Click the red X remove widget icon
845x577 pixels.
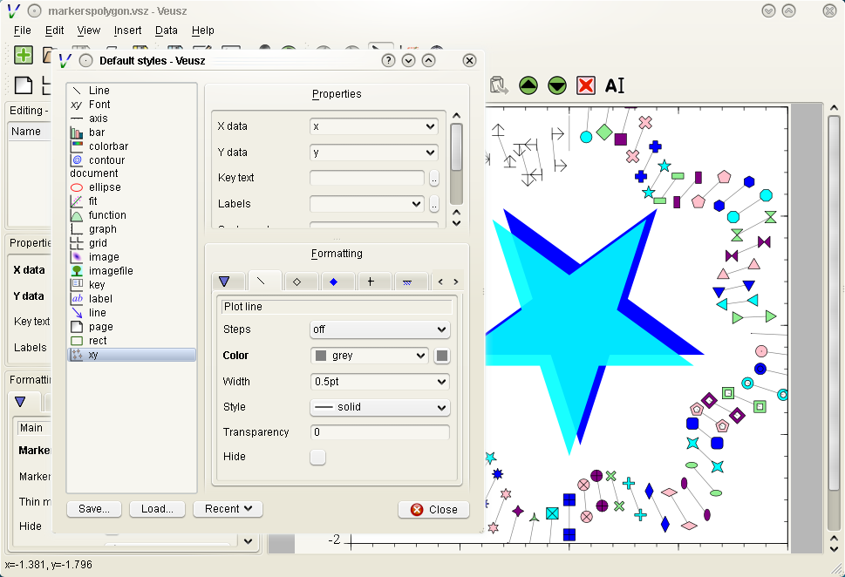coord(586,85)
